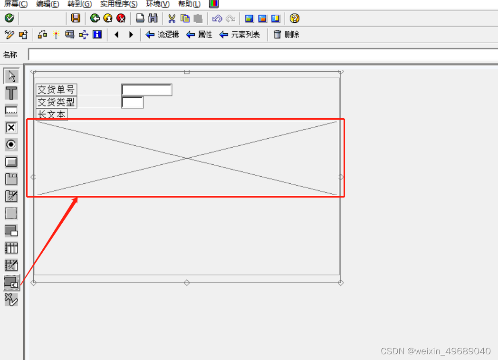Open the customize layout color icon in the menu bar
The image size is (498, 360).
tap(214, 4)
